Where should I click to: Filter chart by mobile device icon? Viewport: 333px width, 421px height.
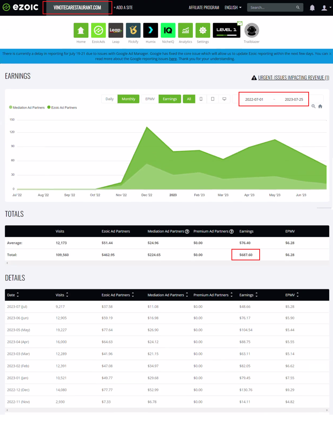tap(201, 99)
